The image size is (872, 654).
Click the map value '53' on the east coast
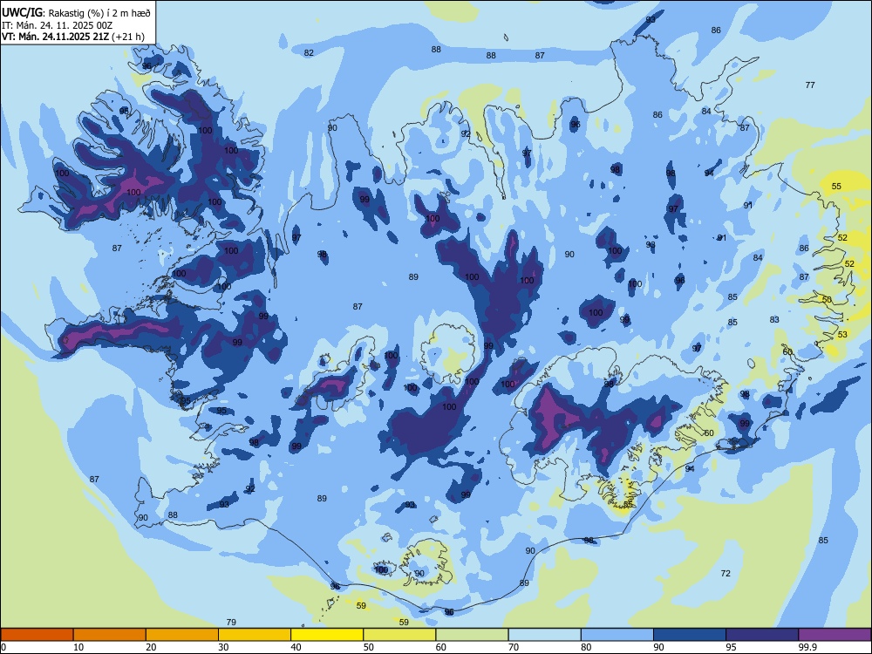(x=842, y=334)
